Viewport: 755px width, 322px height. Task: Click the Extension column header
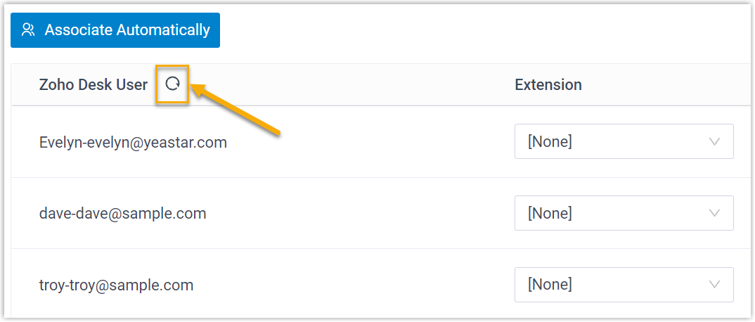pyautogui.click(x=548, y=85)
